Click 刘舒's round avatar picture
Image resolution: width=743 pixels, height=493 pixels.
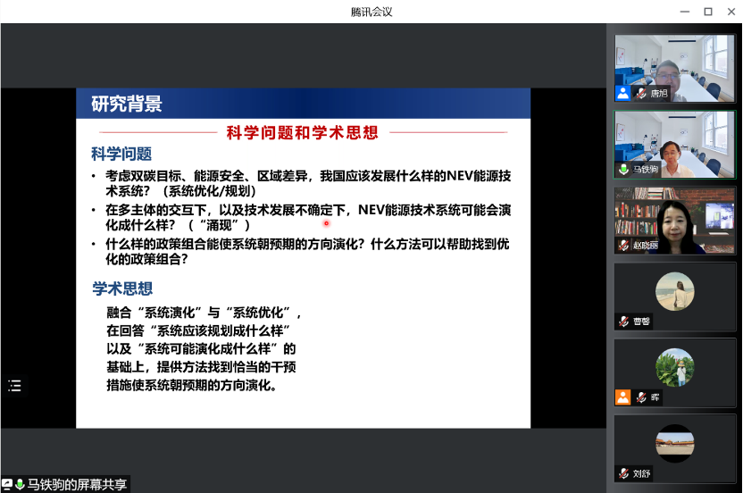674,443
